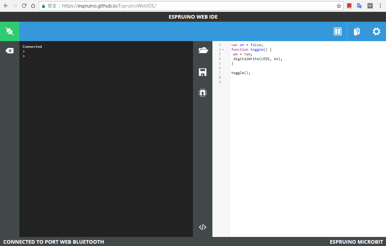Switch between code and blockly view
The height and width of the screenshot is (246, 386).
click(x=203, y=227)
